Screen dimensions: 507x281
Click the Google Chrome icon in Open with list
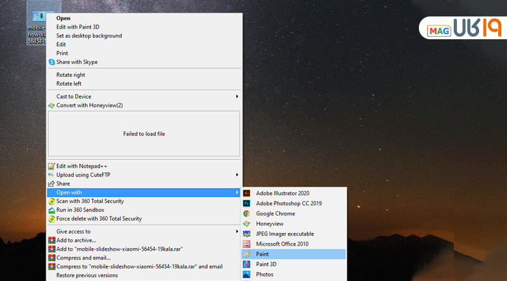pyautogui.click(x=247, y=213)
